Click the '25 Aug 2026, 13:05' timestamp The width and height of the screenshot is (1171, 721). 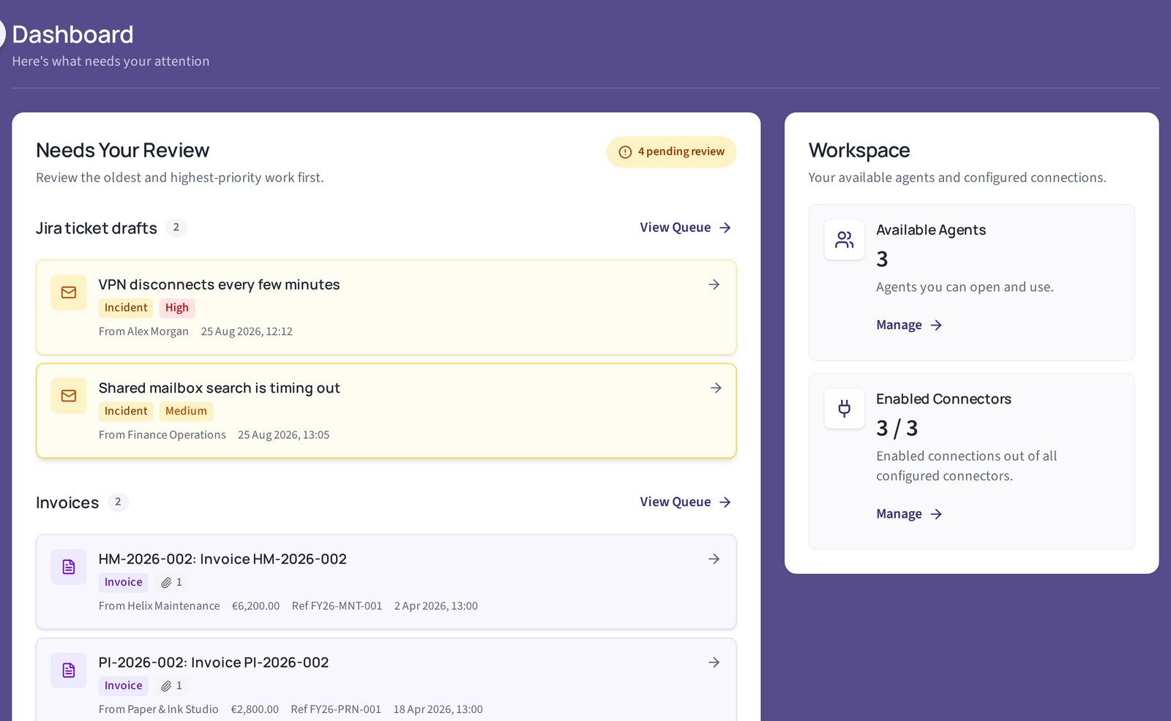point(283,434)
